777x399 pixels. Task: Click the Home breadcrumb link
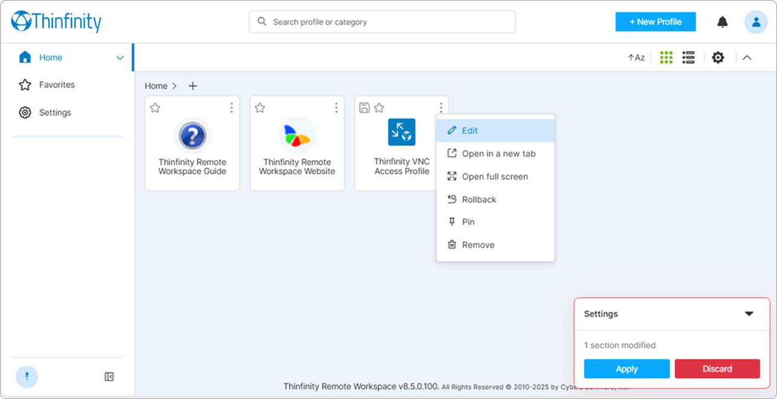click(x=156, y=86)
